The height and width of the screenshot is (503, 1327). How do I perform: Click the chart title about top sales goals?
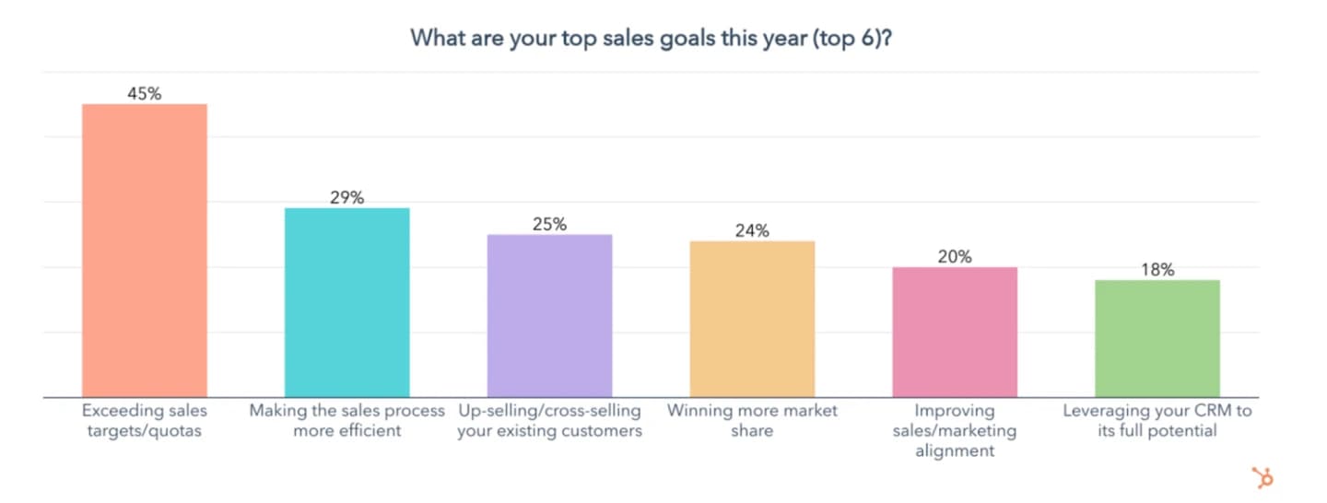(x=651, y=39)
